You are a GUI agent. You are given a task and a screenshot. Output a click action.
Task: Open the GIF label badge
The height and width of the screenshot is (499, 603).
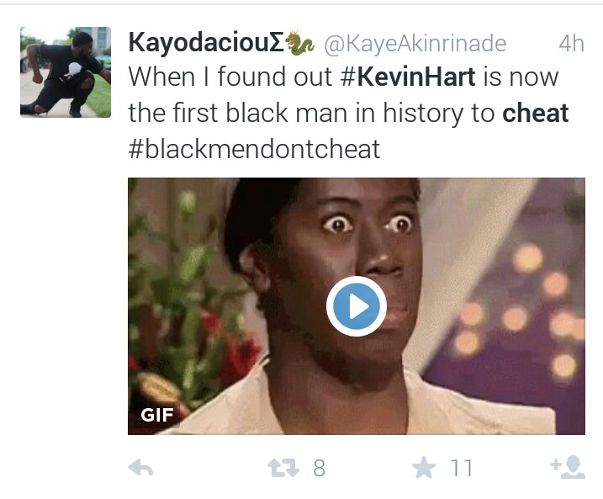pos(157,415)
